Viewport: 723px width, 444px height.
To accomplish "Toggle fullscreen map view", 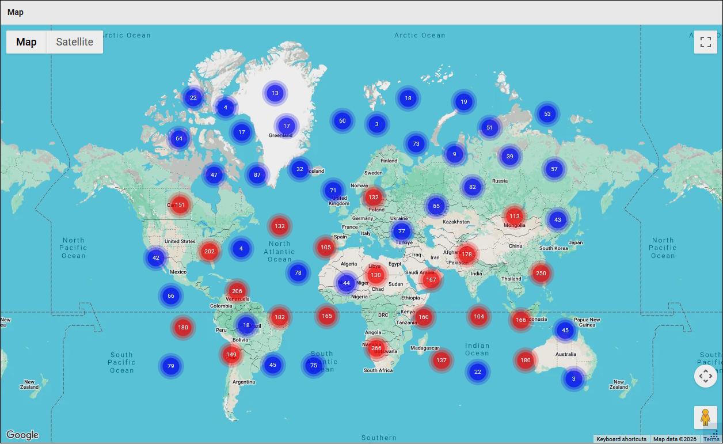I will click(x=706, y=42).
